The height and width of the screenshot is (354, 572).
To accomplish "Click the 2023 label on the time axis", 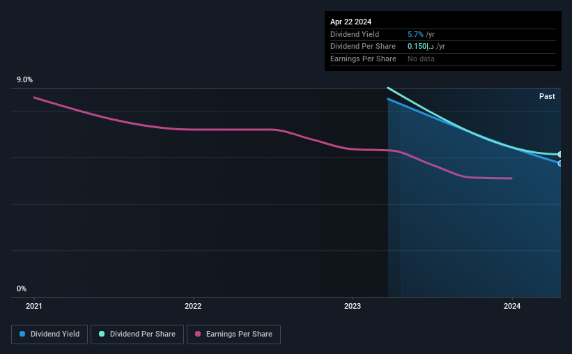I will [353, 306].
